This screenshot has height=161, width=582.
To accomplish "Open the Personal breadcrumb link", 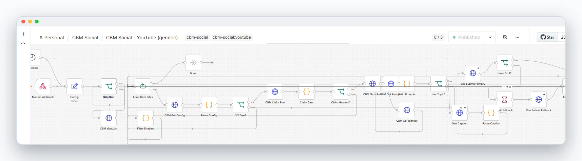I will pos(52,38).
